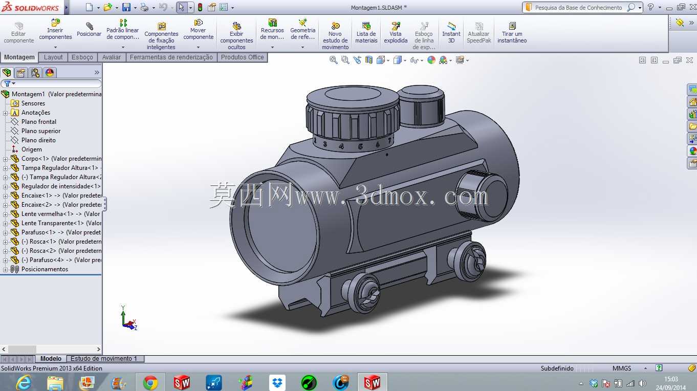Expand the feature tree panel chevrons
The width and height of the screenshot is (697, 391).
tap(97, 73)
